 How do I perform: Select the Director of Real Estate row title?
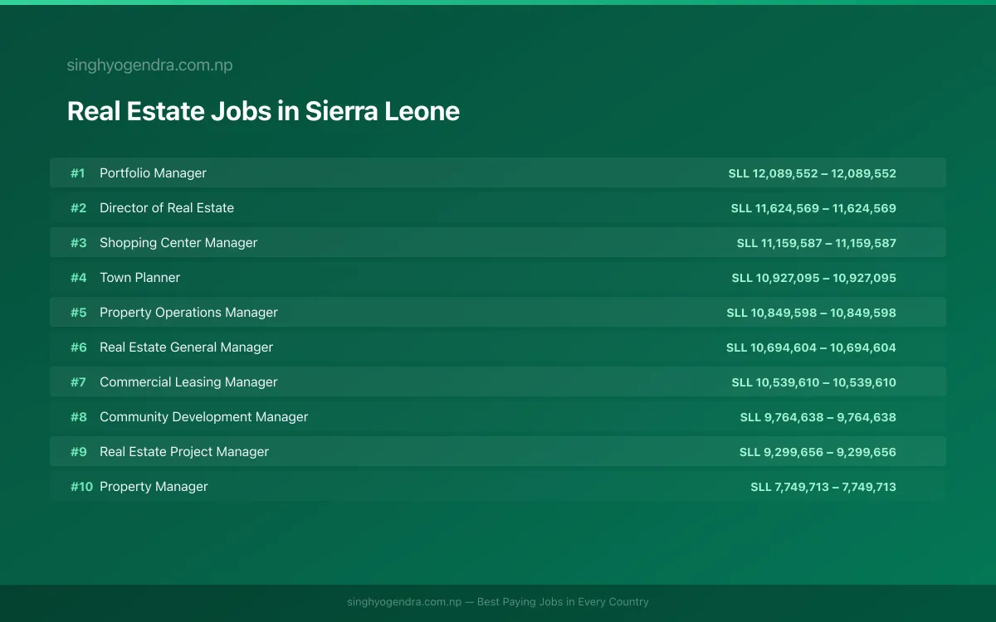[167, 208]
